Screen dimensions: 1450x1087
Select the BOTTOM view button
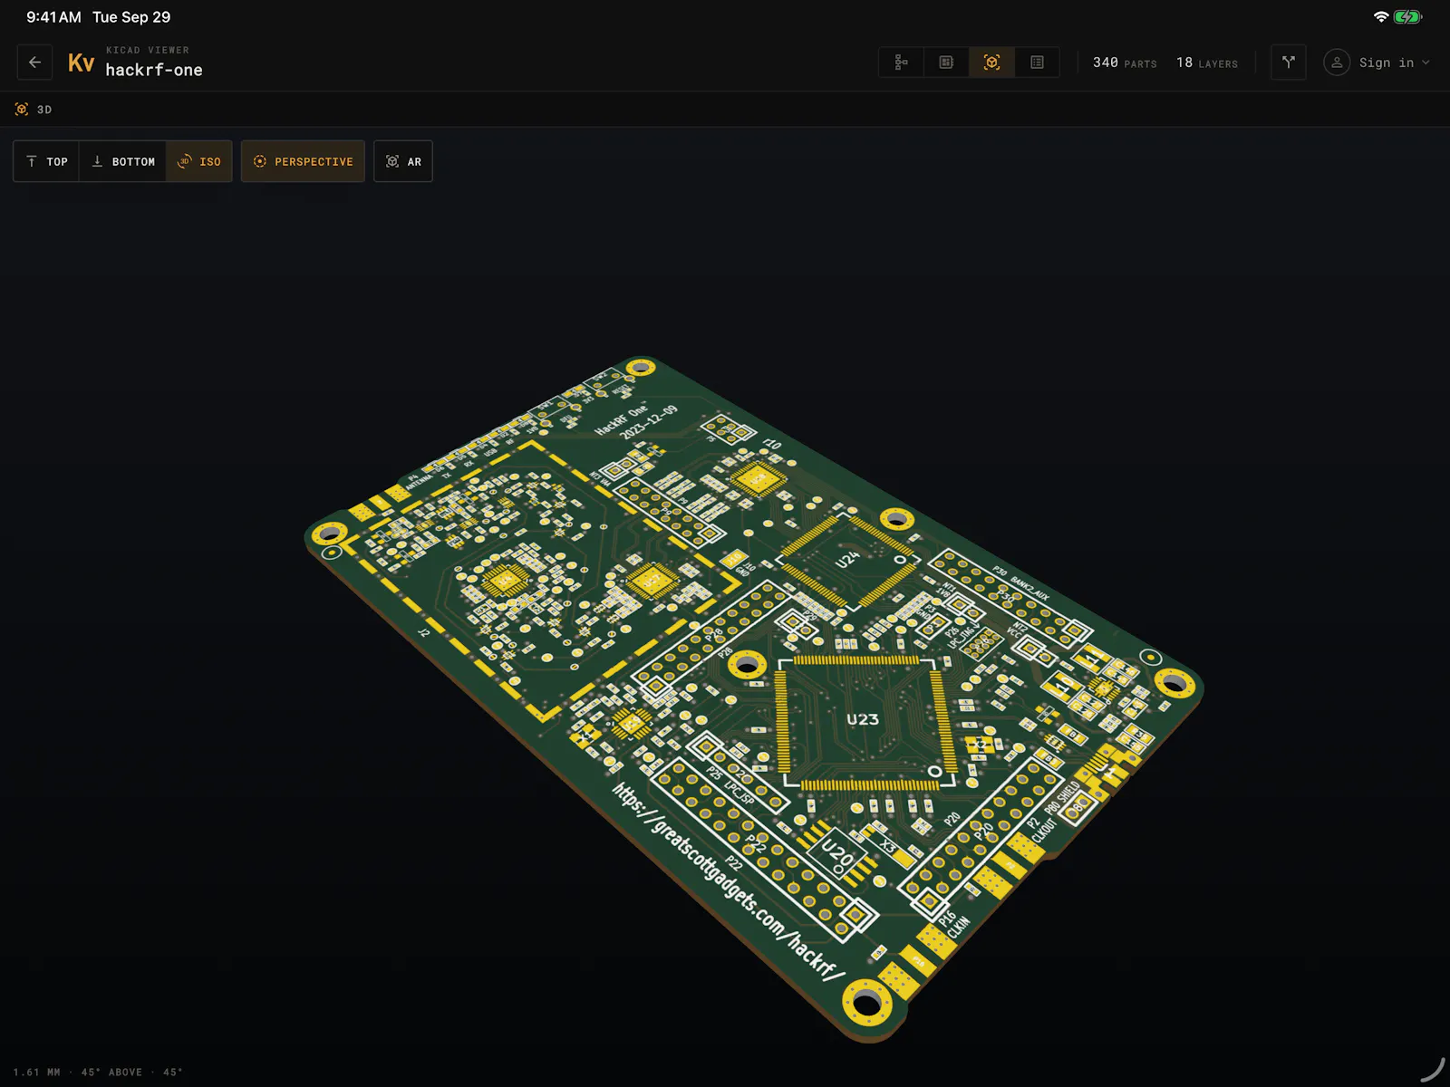122,161
